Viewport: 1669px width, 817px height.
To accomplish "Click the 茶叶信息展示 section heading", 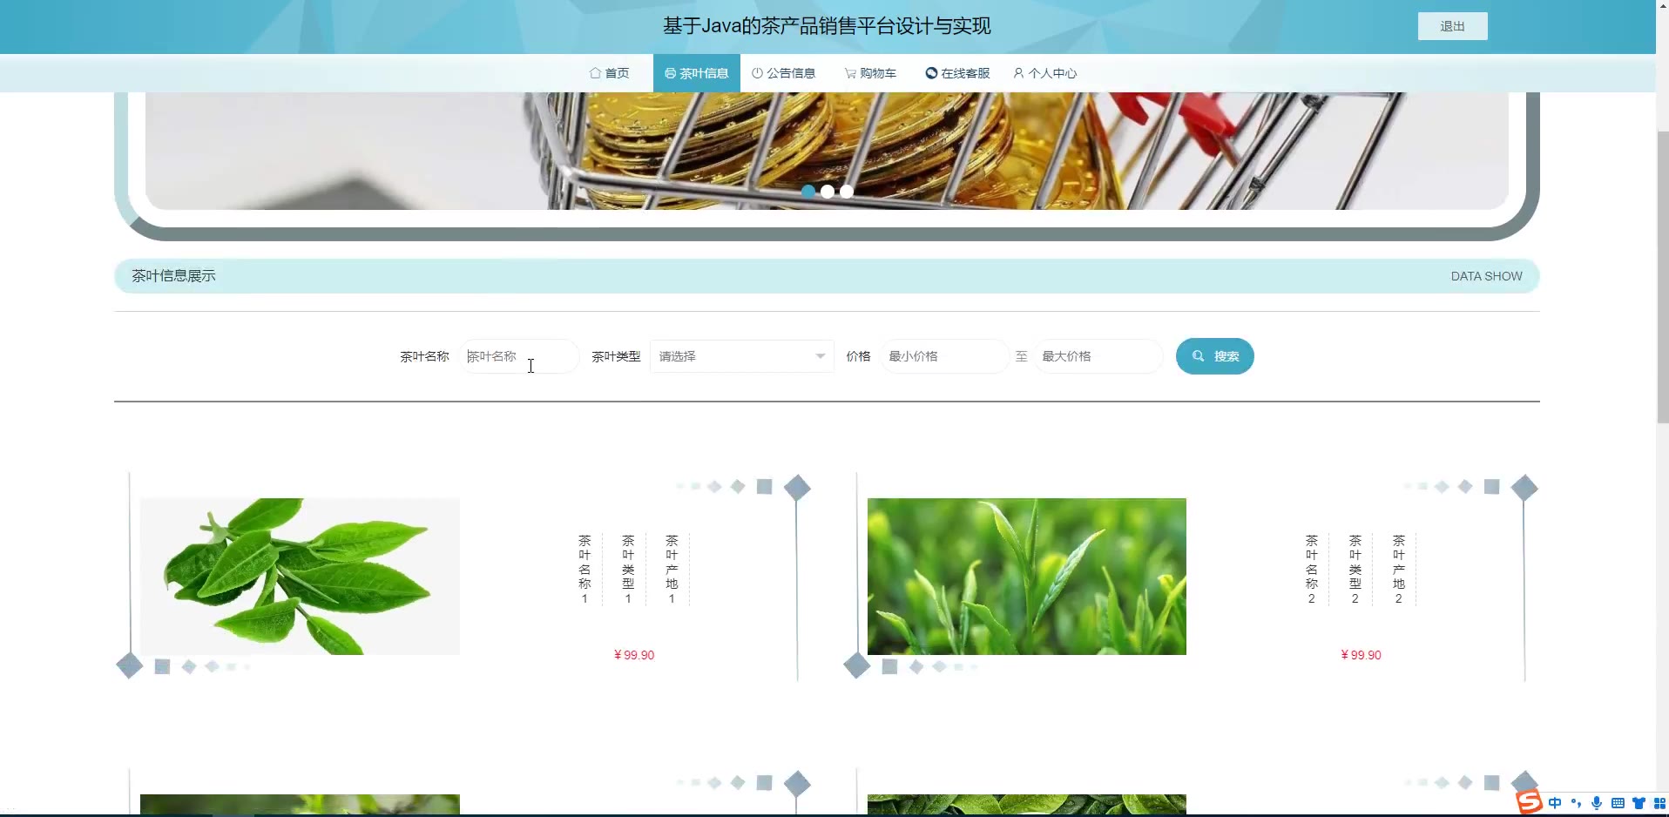I will click(x=173, y=276).
